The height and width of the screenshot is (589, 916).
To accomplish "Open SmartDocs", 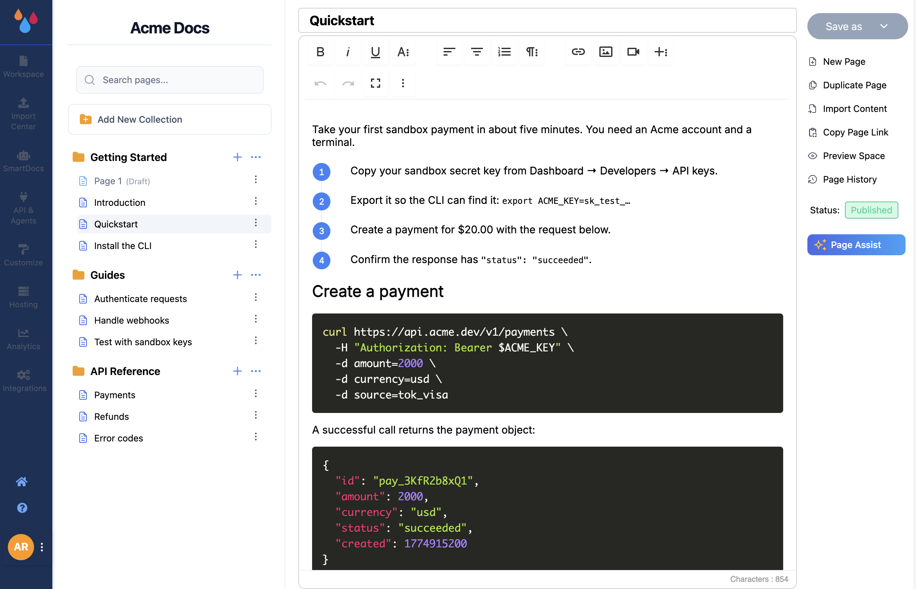I will tap(24, 161).
